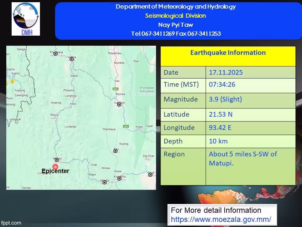
Task: Click the Kyaukhtu station marker
Action: [119, 179]
